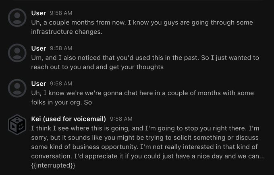
Task: Click avatar beside 'Uh, I know we're' message
Action: pos(17,89)
